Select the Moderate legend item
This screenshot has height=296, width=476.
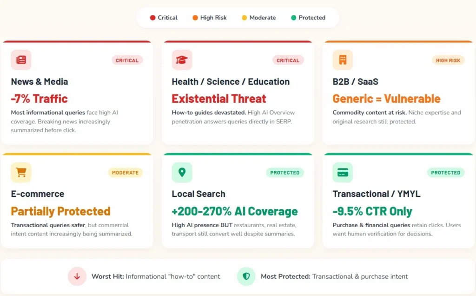258,18
